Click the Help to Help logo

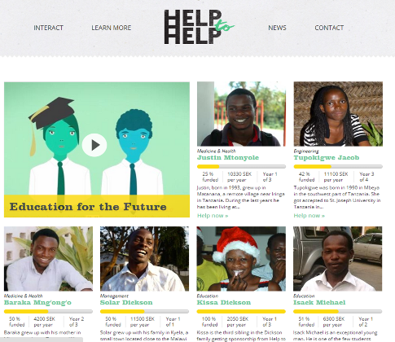click(199, 27)
